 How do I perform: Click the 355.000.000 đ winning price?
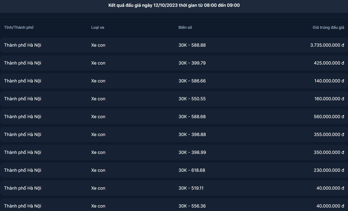329,134
